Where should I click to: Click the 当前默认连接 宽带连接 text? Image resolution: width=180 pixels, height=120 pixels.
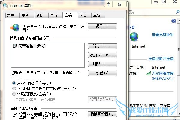point(35,100)
